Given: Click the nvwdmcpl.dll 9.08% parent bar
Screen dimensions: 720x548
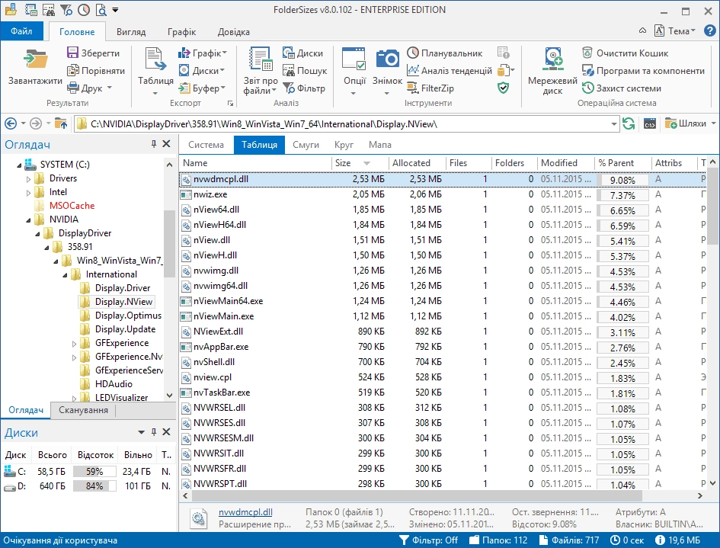Looking at the screenshot, I should pos(622,180).
